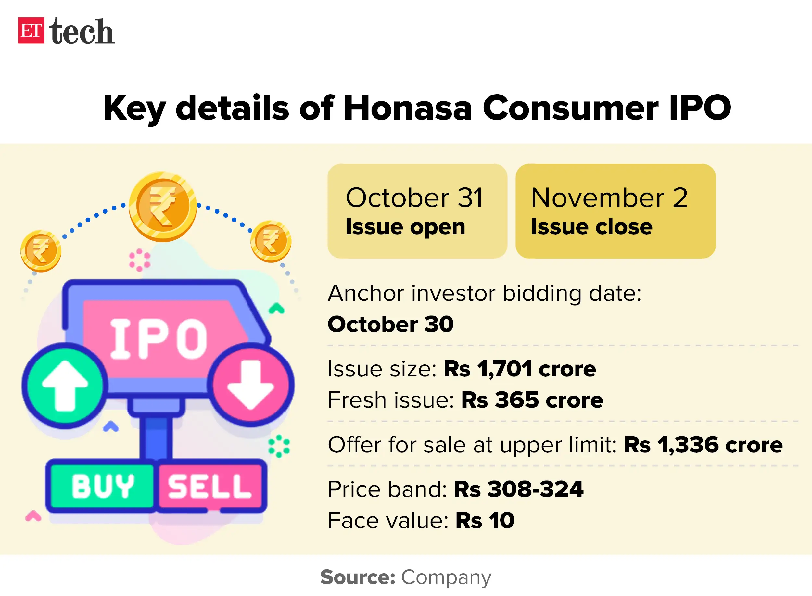The height and width of the screenshot is (596, 812).
Task: Select the November 2 Issue close card
Action: click(x=615, y=211)
